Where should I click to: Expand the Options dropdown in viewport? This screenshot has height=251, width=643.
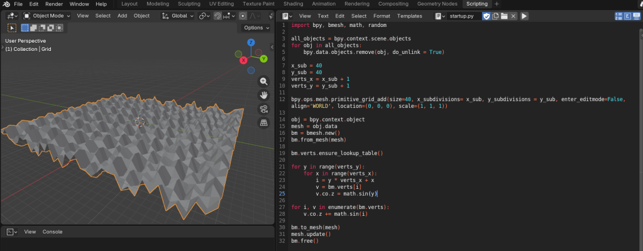pyautogui.click(x=256, y=28)
